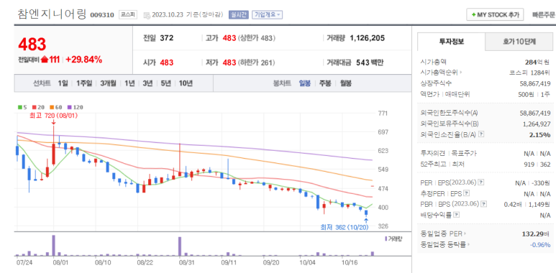
Task: Click the 액면가 value 500원 1주
Action: tap(534, 95)
